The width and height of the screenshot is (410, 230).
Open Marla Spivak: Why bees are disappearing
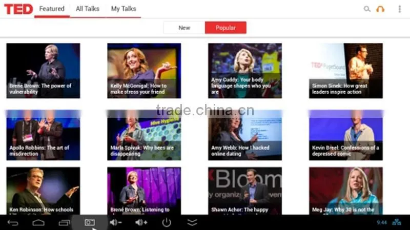[x=144, y=135]
